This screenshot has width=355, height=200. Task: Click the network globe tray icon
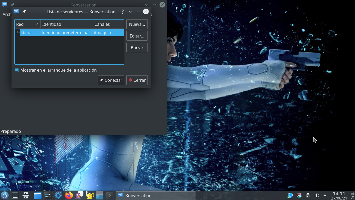[290, 195]
